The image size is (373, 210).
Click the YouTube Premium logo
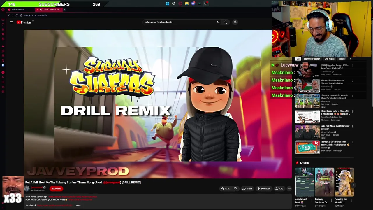[x=25, y=22]
